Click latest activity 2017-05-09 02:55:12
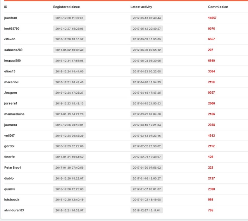248x221 pixels. click(147, 50)
